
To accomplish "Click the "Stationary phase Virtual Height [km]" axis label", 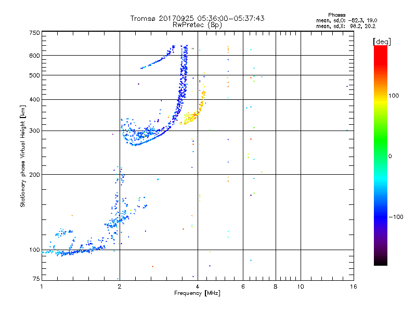I will coord(23,156).
